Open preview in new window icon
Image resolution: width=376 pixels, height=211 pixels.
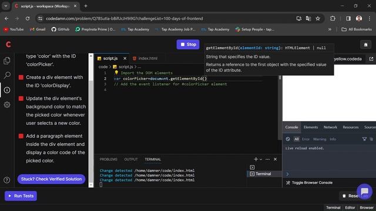[371, 59]
